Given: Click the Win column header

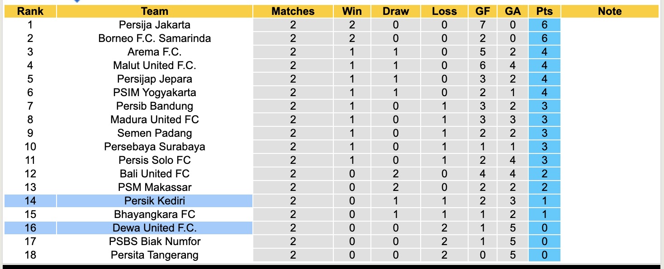Looking at the screenshot, I should point(352,11).
